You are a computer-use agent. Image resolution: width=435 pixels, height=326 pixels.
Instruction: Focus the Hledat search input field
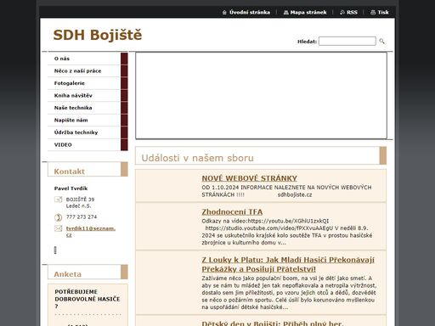tap(347, 42)
